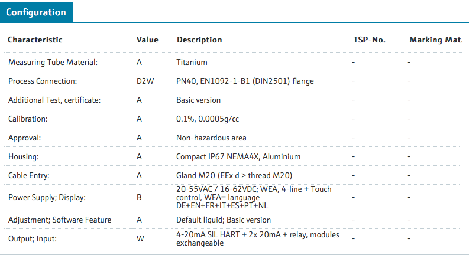Click the Titanium description text
The width and height of the screenshot is (469, 255).
192,62
